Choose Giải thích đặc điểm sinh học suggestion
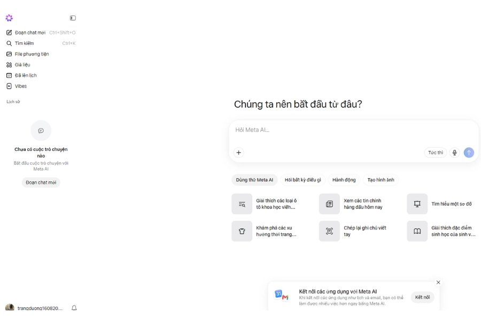The height and width of the screenshot is (320, 481). click(442, 231)
